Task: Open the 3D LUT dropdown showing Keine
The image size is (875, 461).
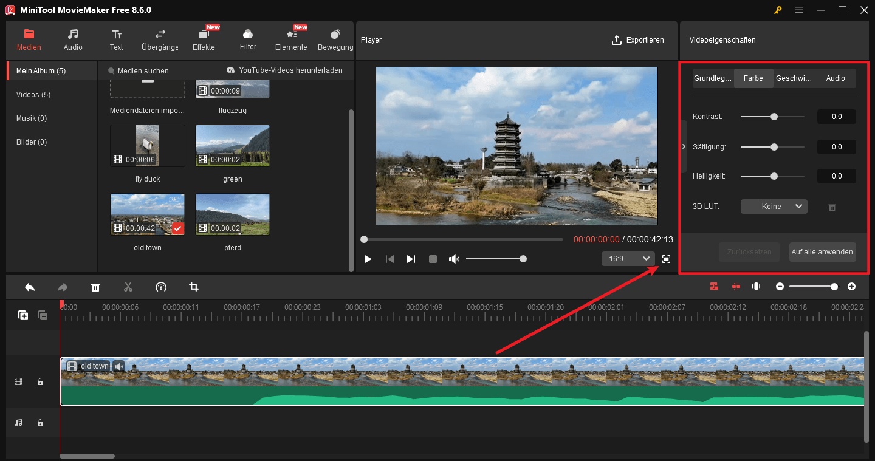Action: click(774, 206)
